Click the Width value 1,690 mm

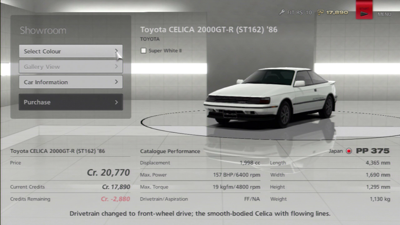coord(378,175)
